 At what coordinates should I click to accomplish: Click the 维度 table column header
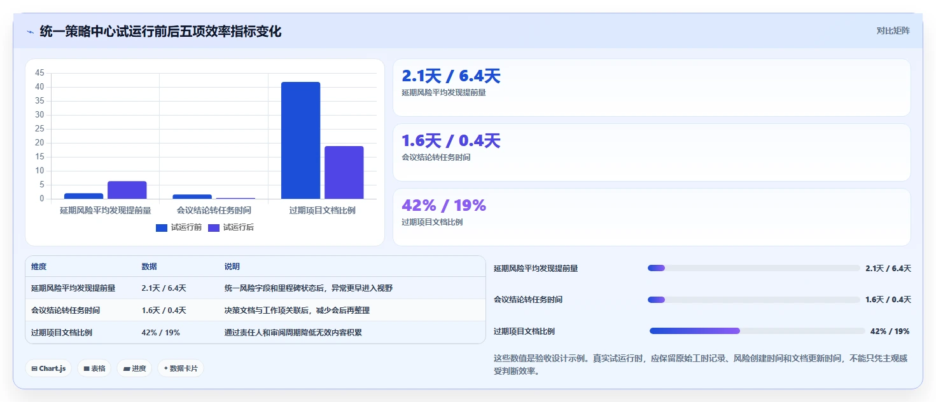(x=39, y=267)
